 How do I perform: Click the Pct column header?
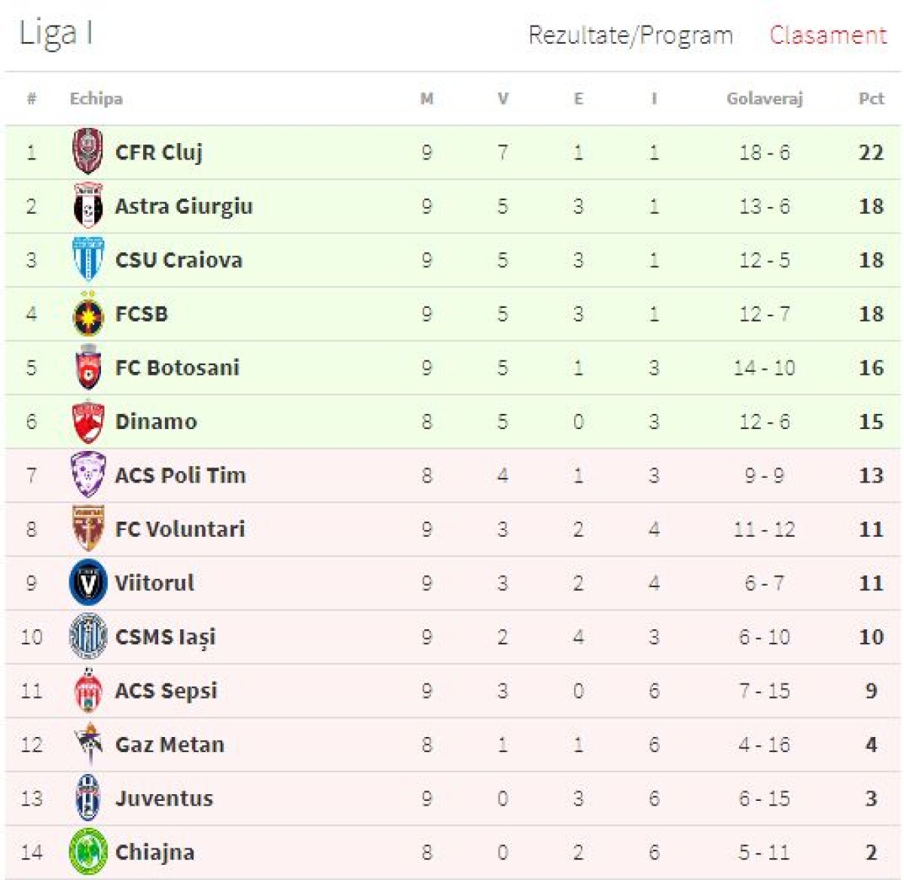[x=871, y=99]
